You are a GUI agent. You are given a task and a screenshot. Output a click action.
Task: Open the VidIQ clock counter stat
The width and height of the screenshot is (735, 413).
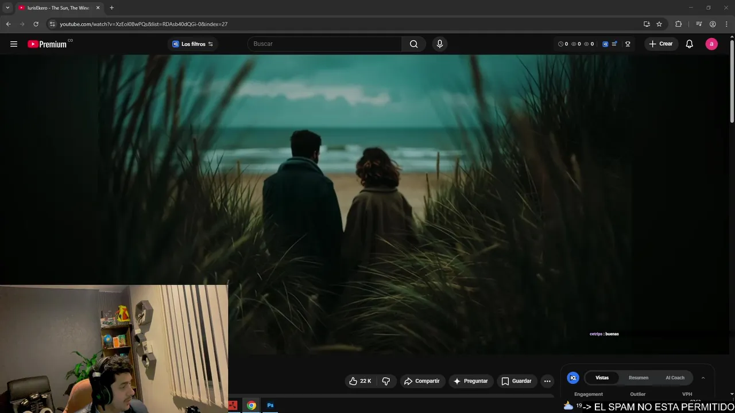point(563,44)
